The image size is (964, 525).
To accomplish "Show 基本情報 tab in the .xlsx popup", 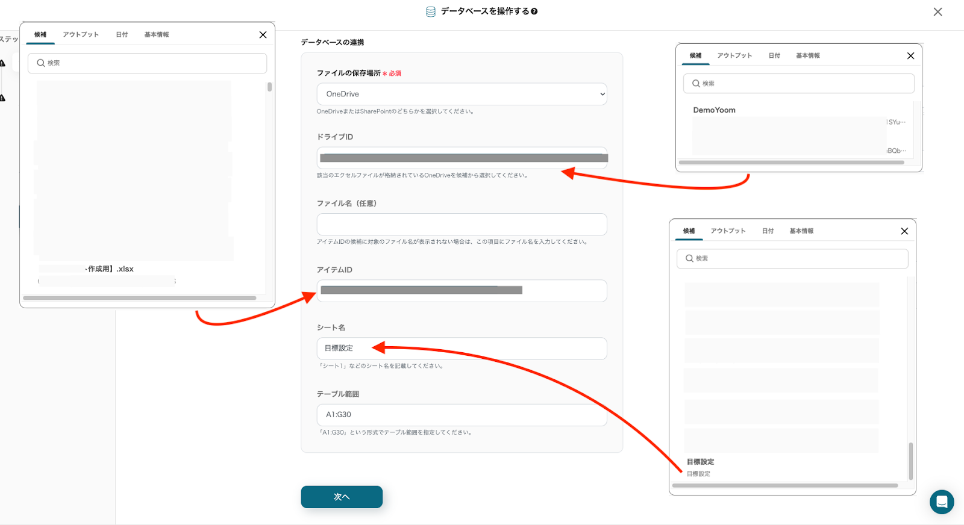I will (157, 35).
